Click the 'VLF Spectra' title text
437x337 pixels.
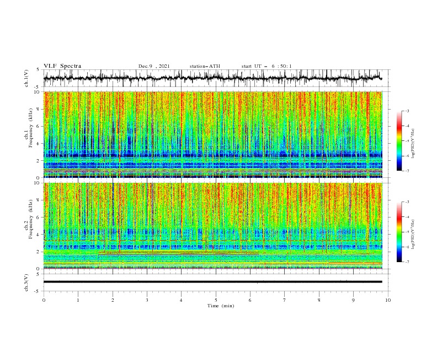tap(62, 66)
